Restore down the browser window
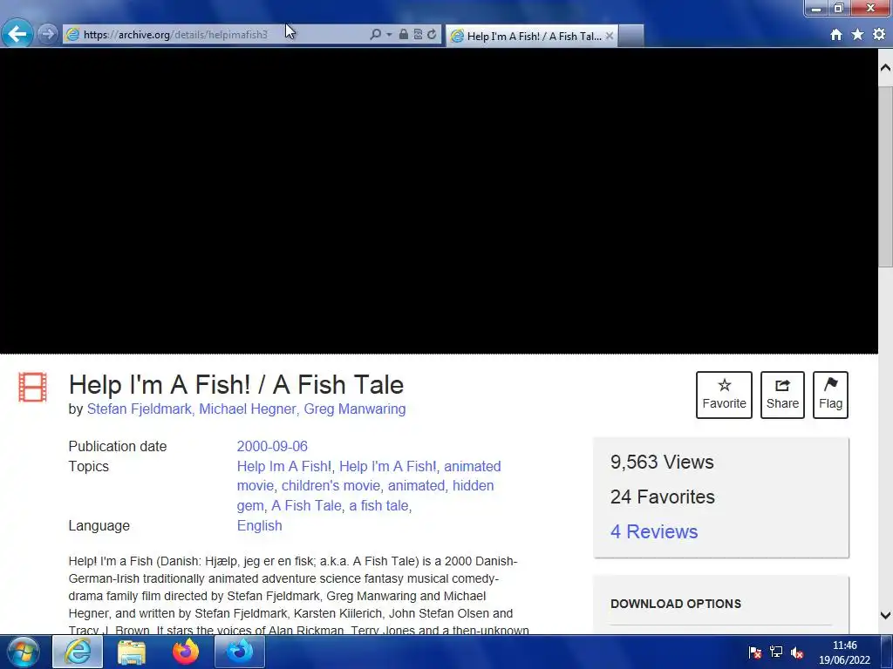Viewport: 893px width, 669px height. [x=839, y=8]
